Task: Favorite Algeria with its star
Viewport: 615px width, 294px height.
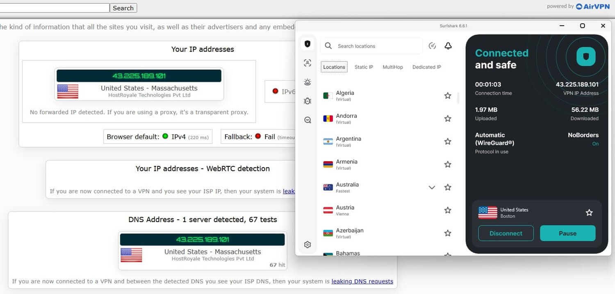Action: click(x=448, y=96)
